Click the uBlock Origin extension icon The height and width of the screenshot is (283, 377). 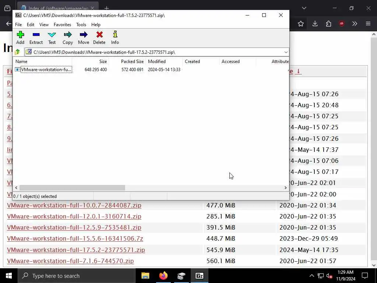pos(342,24)
